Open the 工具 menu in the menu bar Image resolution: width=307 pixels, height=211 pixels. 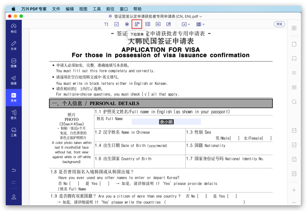coord(97,9)
